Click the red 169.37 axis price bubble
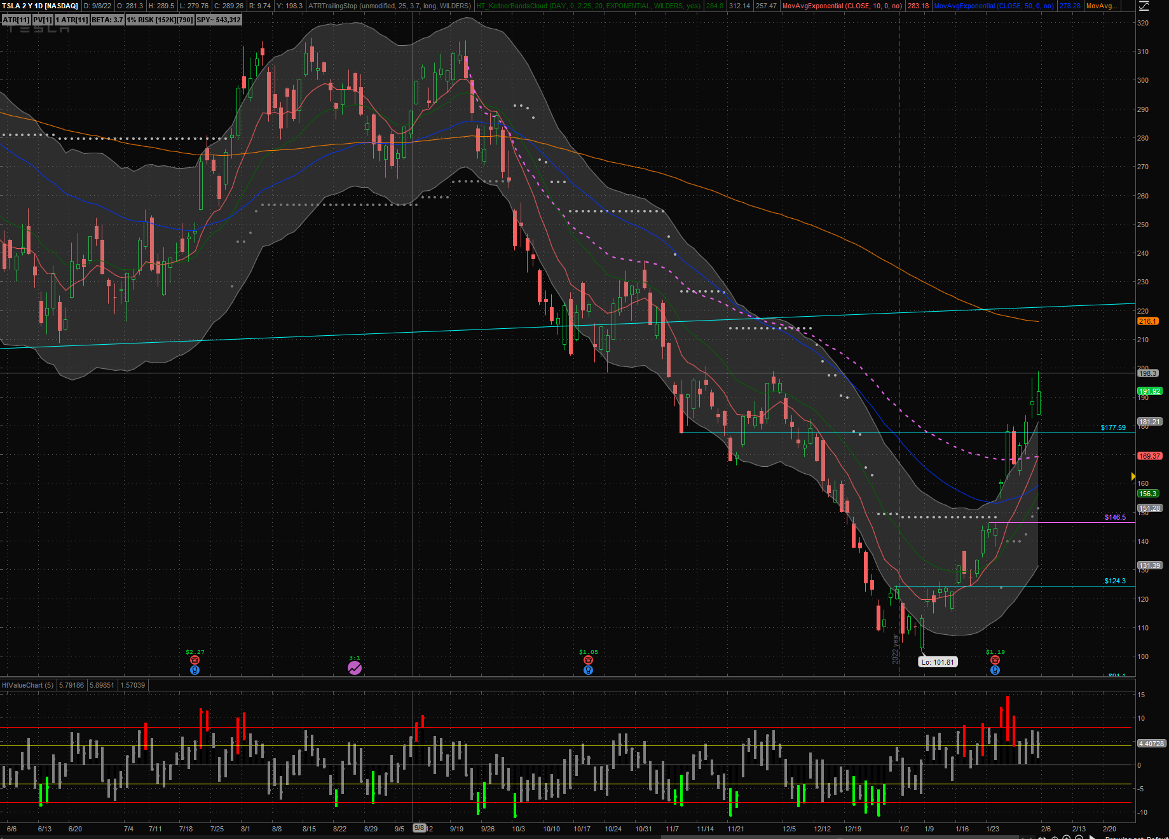This screenshot has height=839, width=1169. (1150, 456)
